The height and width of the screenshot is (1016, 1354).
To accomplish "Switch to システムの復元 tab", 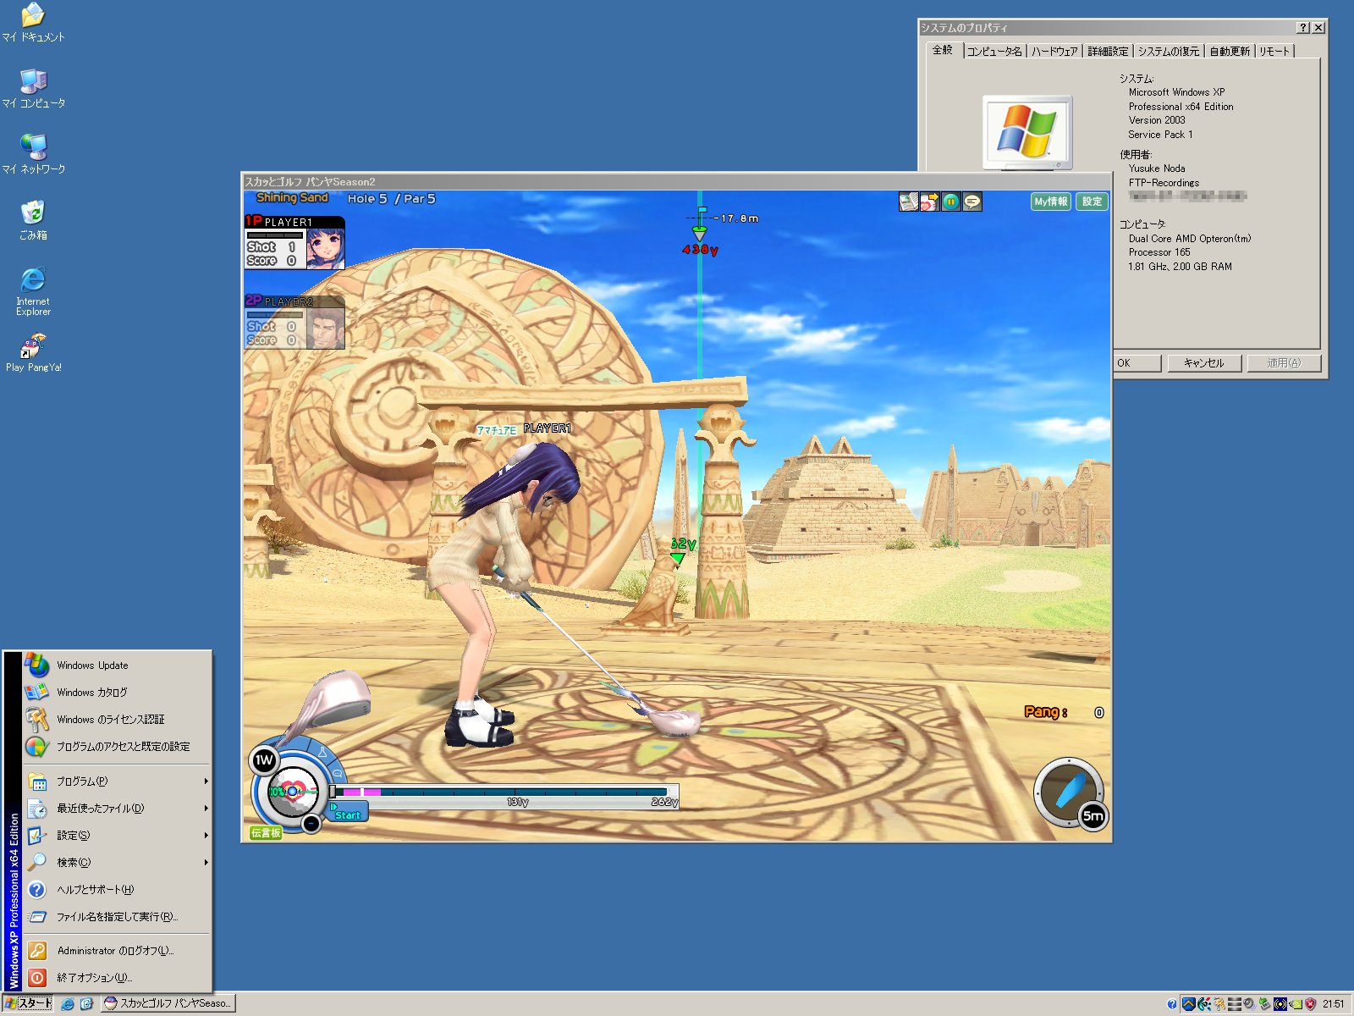I will click(x=1169, y=52).
